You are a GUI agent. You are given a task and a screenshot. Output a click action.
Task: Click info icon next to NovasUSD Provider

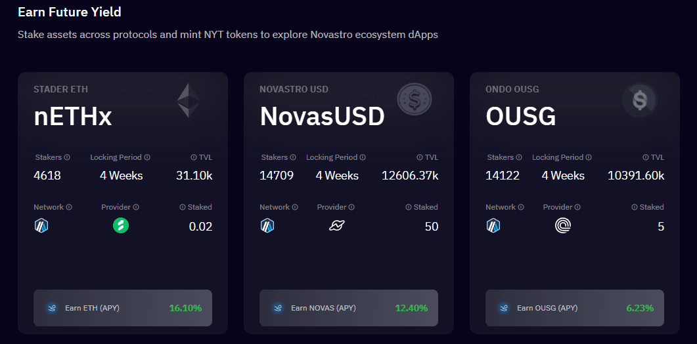351,207
